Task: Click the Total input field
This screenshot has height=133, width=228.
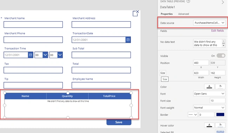Action: [x=101, y=70]
